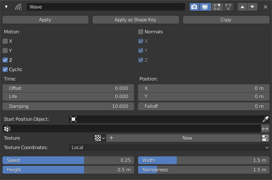Toggle Normals Y checkbox
272x180 pixels.
(x=141, y=51)
